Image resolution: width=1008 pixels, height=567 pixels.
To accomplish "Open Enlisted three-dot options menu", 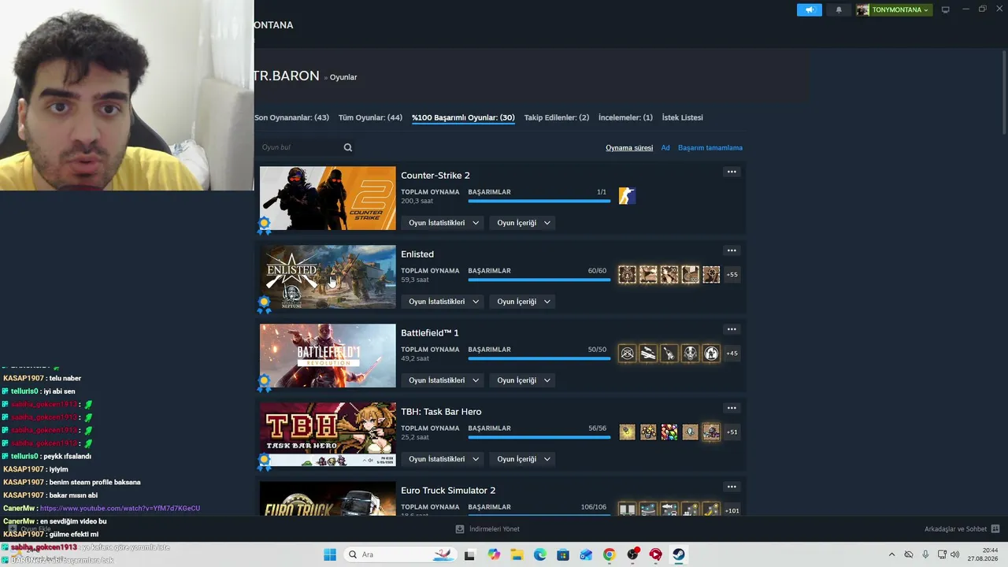I will (732, 250).
